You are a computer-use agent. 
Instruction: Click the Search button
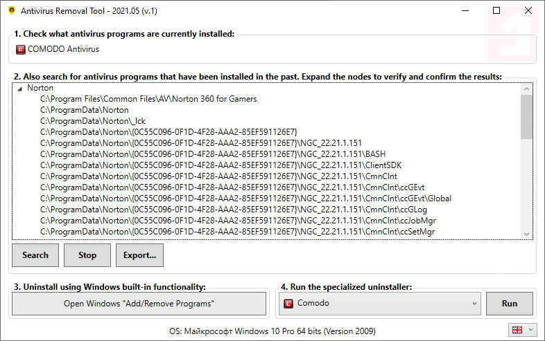point(35,255)
